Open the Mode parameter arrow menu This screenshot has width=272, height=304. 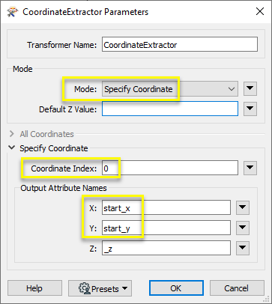pos(250,88)
